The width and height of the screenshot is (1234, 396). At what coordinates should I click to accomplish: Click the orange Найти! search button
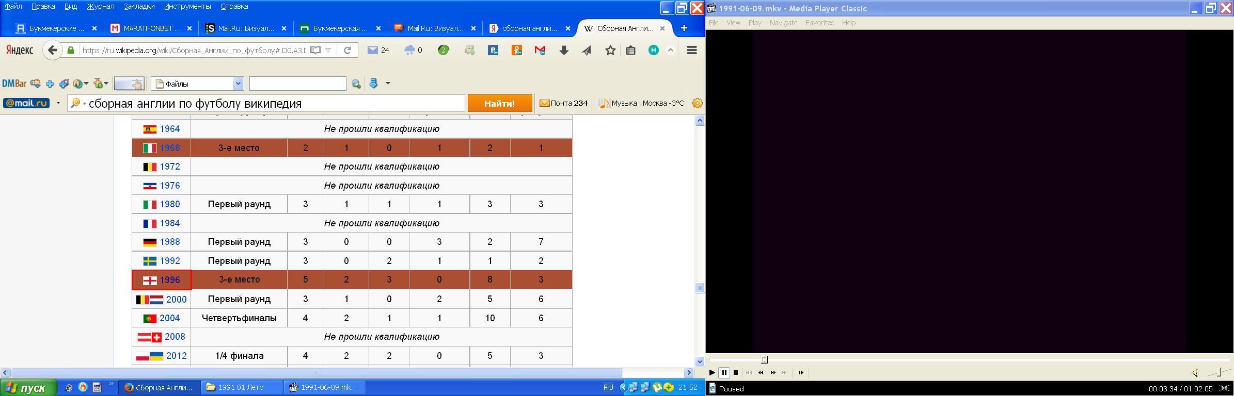point(499,103)
